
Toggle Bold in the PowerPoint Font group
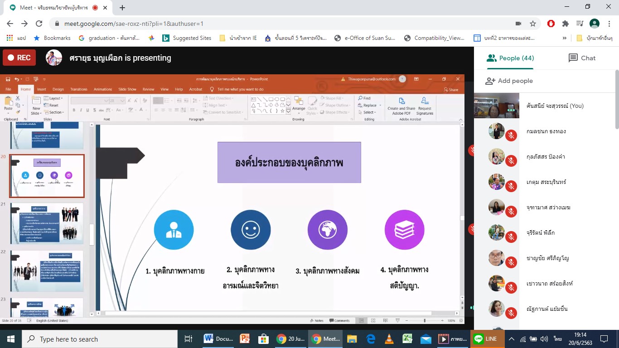[x=74, y=110]
